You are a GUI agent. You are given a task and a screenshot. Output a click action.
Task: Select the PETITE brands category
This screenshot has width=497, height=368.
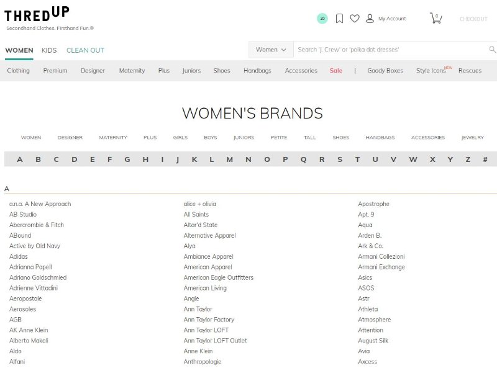[x=279, y=137]
